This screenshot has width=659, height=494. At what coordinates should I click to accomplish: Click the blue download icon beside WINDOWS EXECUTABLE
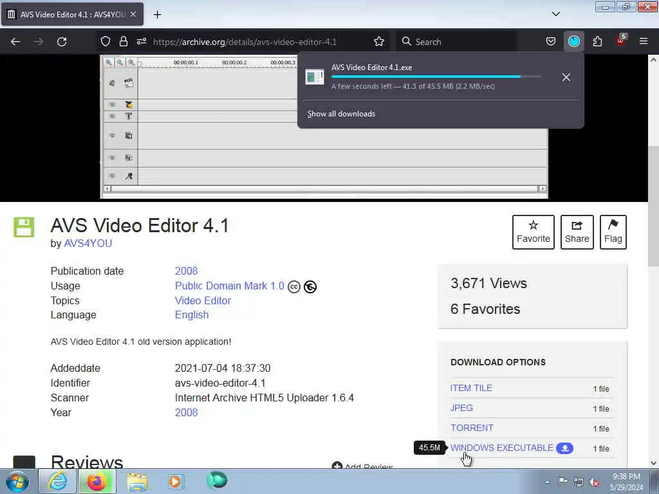[x=565, y=448]
